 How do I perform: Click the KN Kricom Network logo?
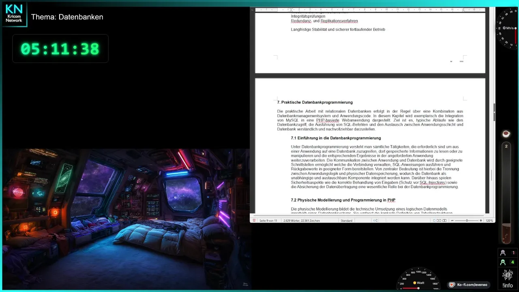(14, 14)
